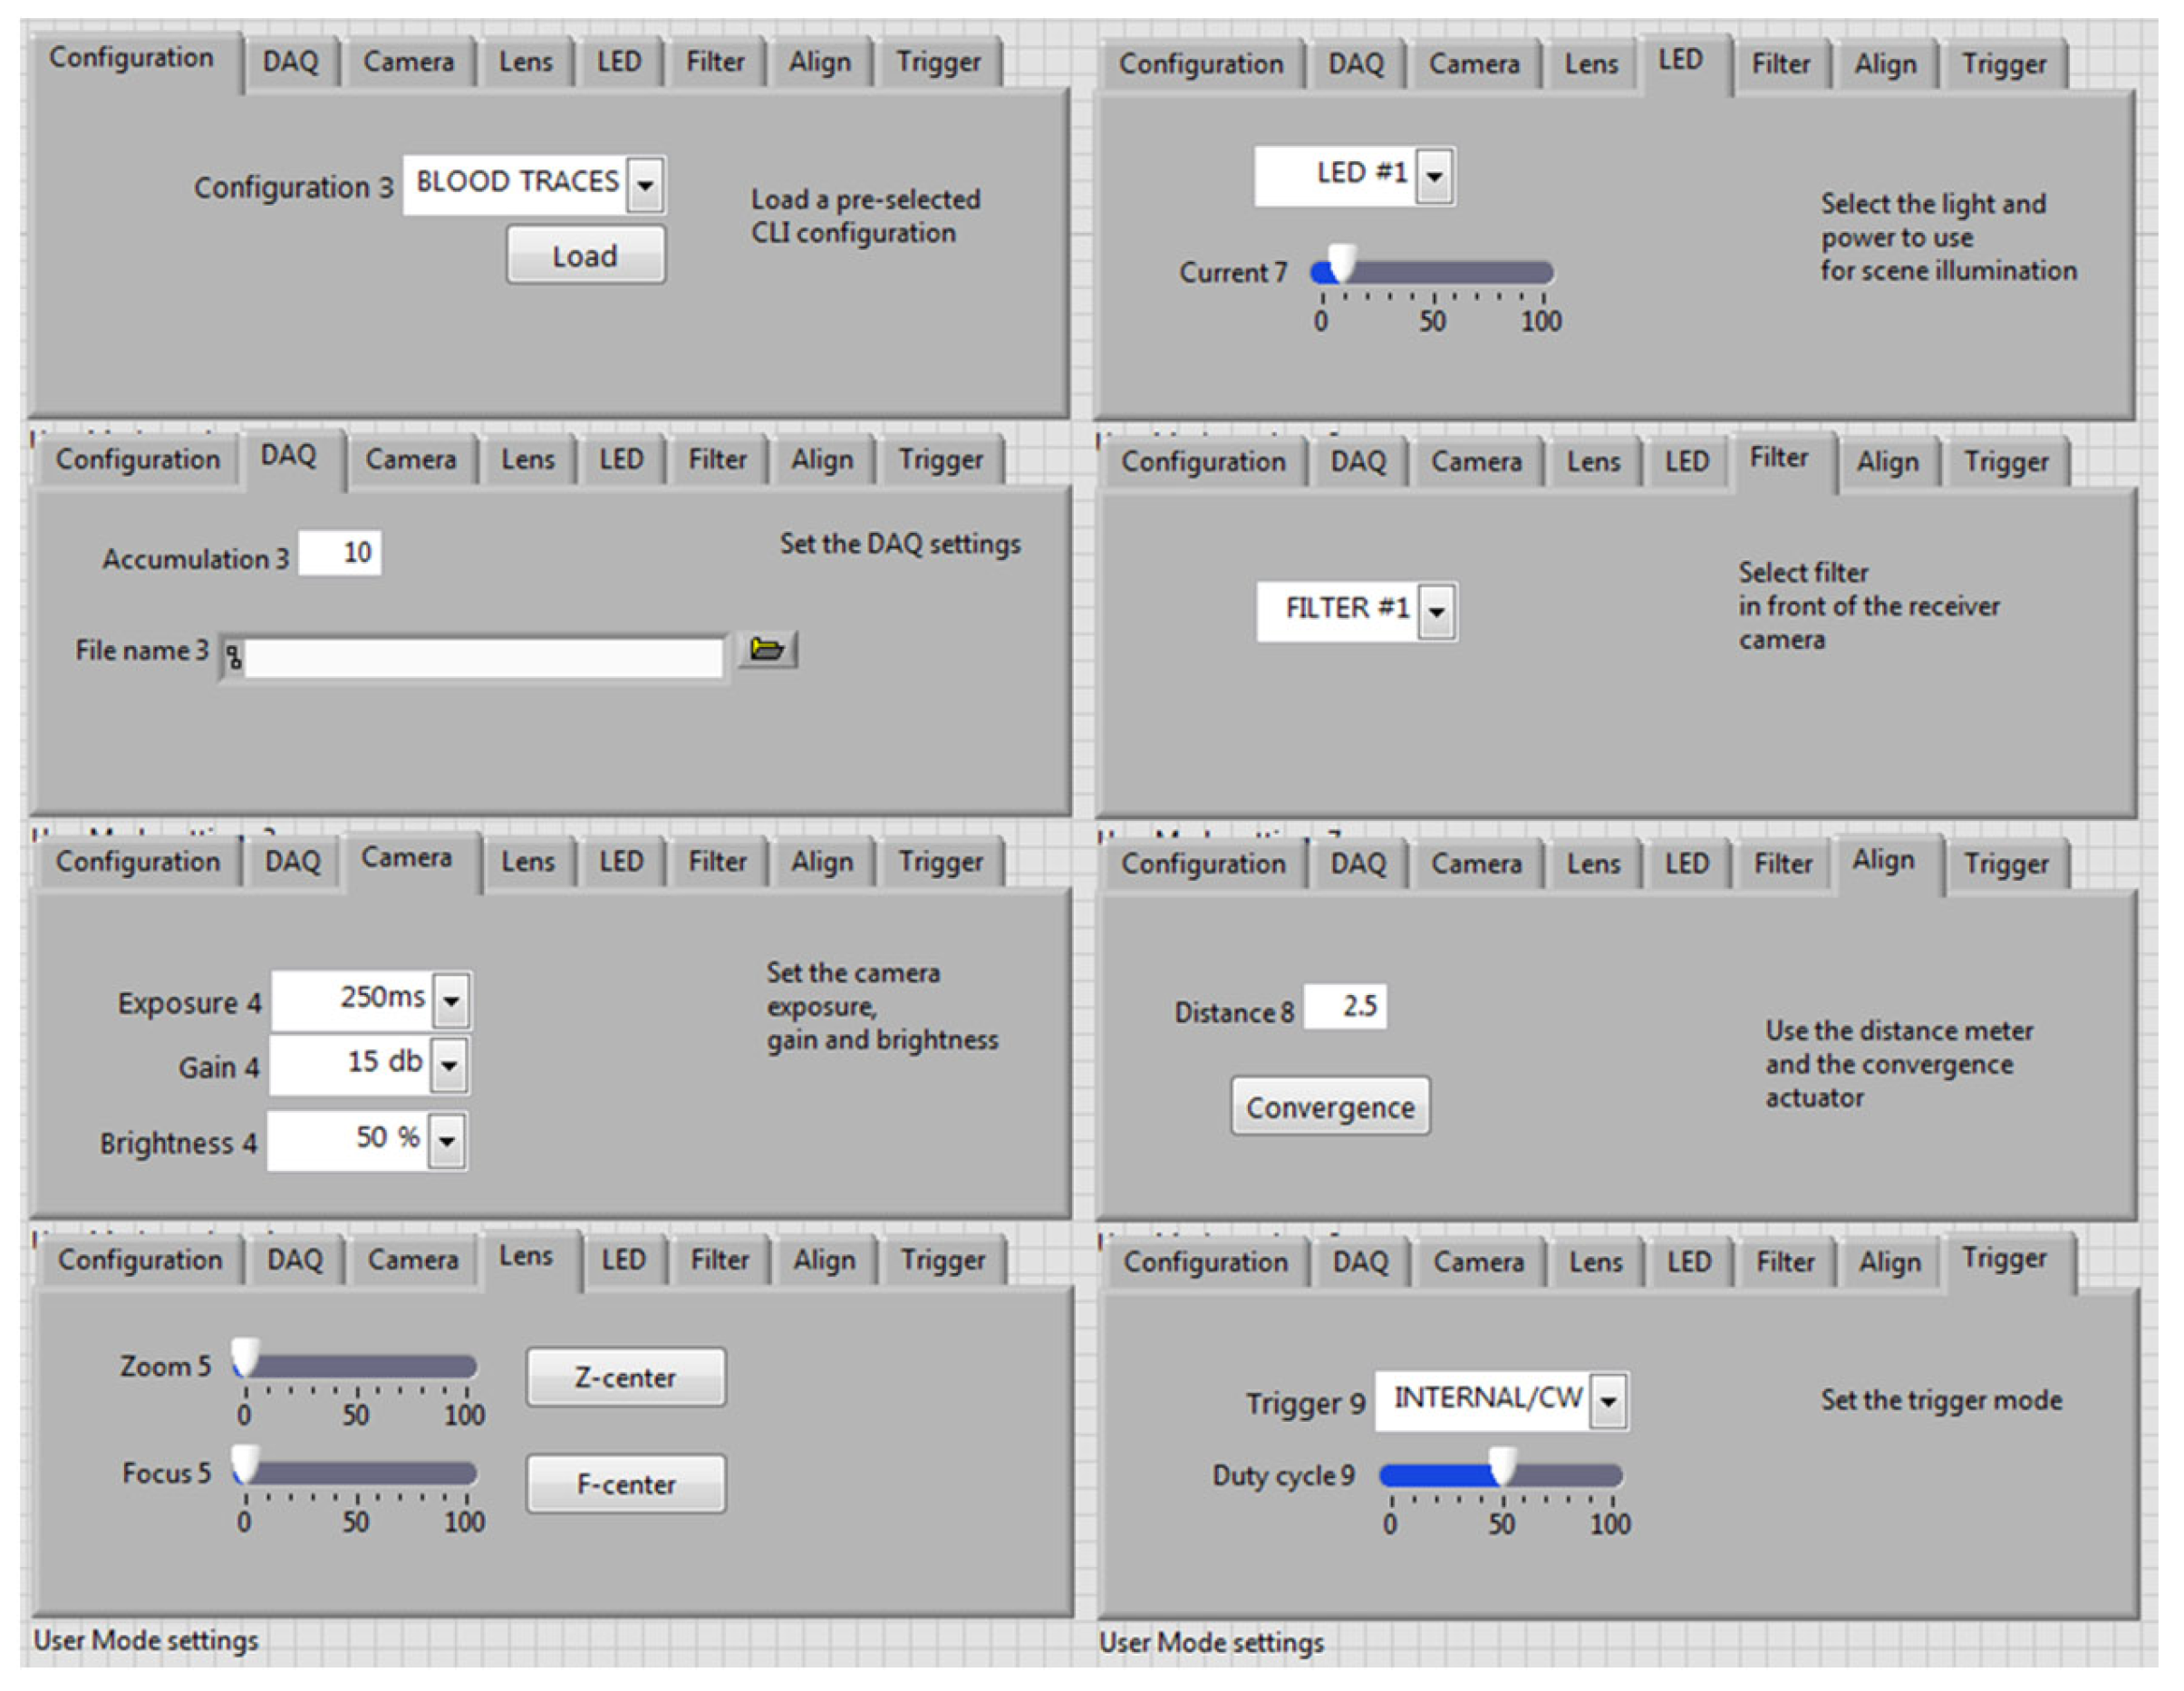Screen dimensions: 2184x1691
Task: Expand the Exposure 250ms dropdown
Action: click(x=451, y=1000)
